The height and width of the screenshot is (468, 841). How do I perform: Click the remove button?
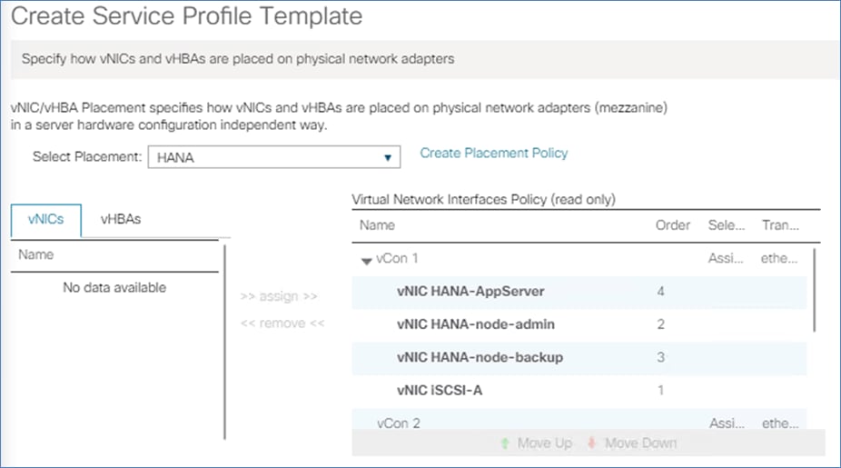coord(282,324)
